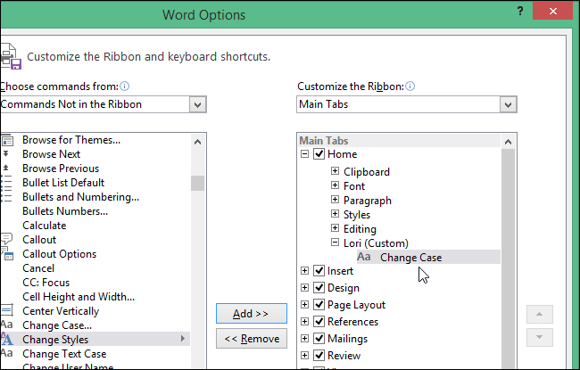
Task: Uncheck the Mailings tab checkbox
Action: point(319,338)
